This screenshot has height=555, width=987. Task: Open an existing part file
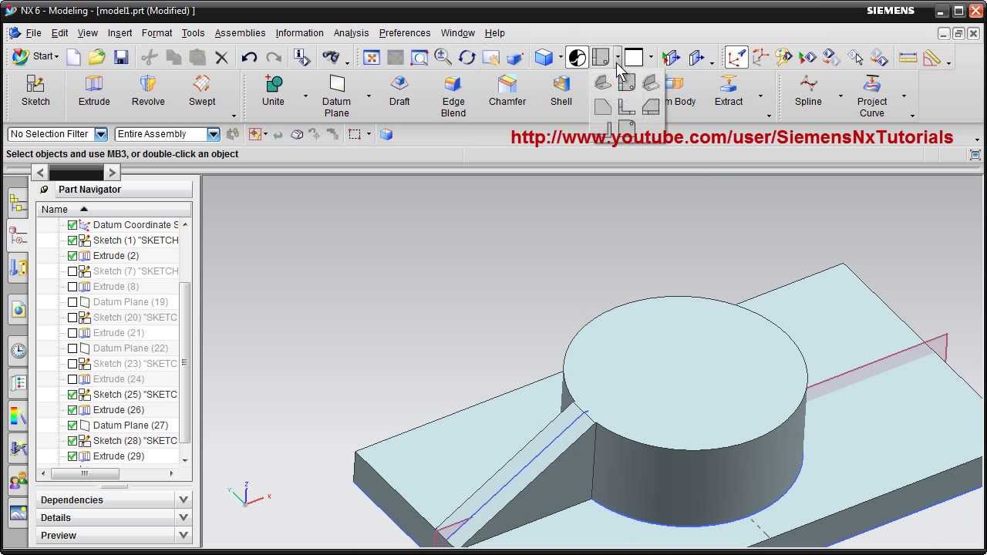point(97,57)
